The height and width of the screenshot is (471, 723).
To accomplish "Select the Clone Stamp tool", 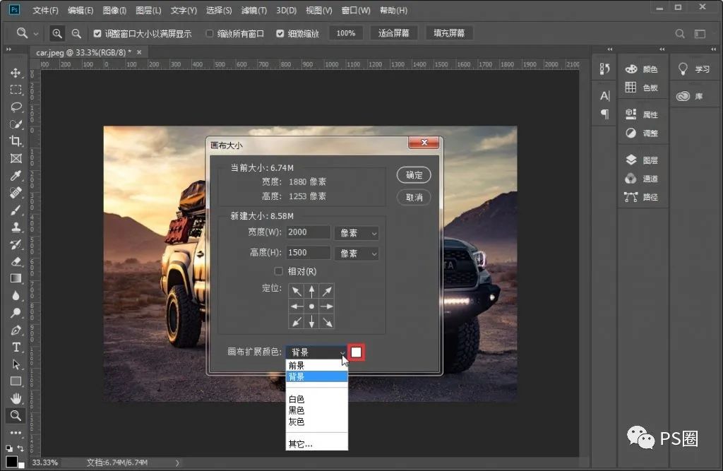I will pos(16,227).
